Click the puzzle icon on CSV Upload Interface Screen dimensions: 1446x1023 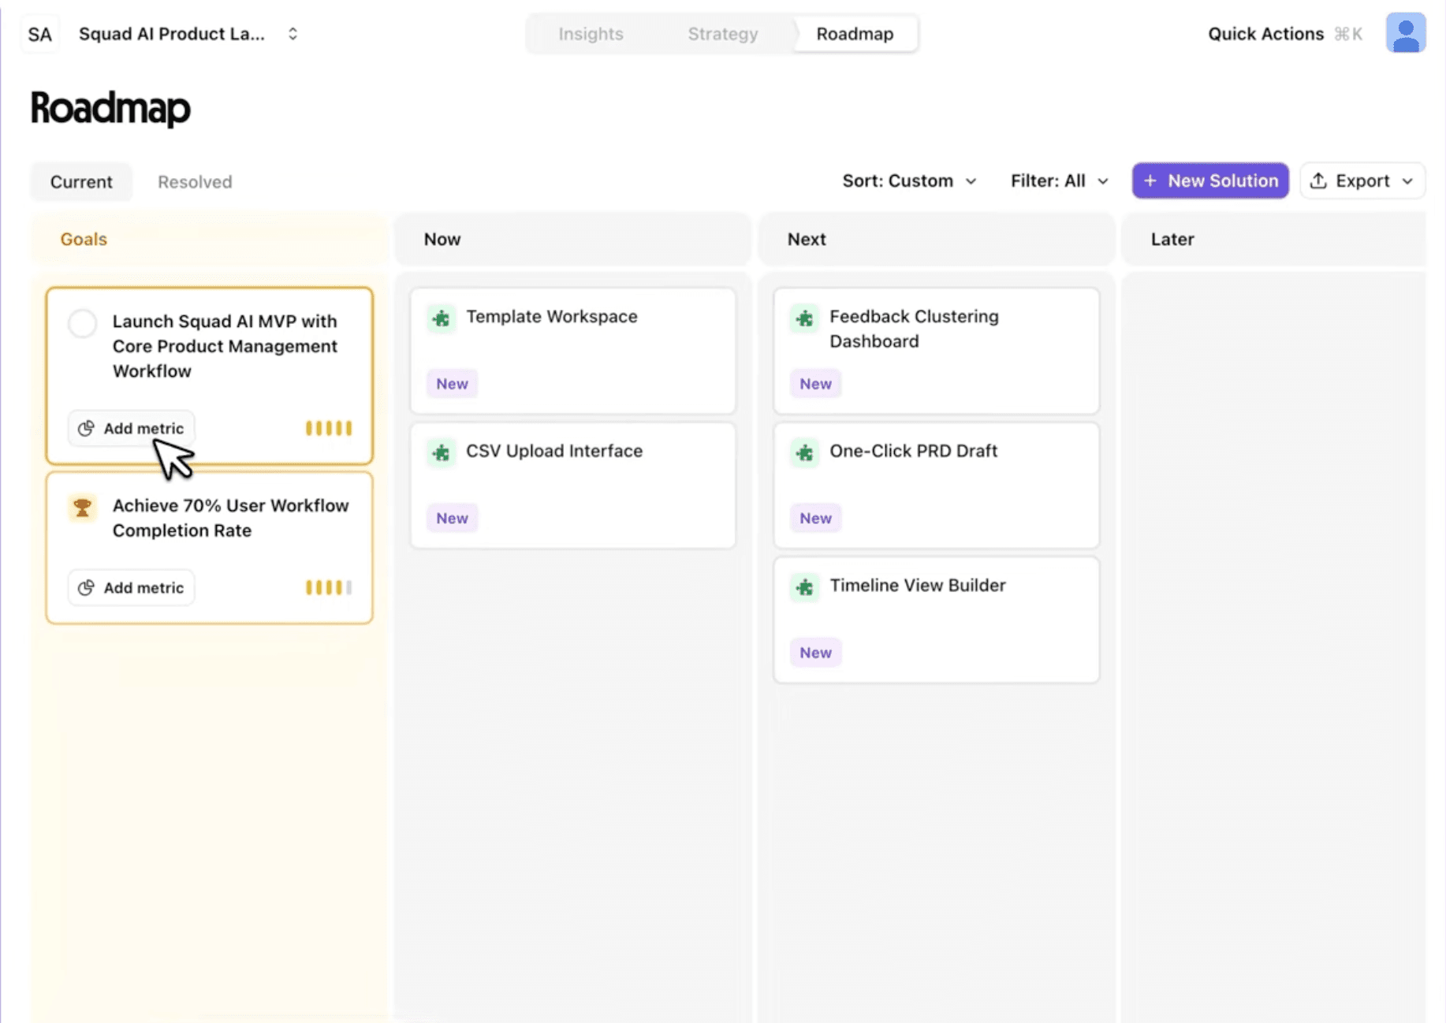point(442,452)
